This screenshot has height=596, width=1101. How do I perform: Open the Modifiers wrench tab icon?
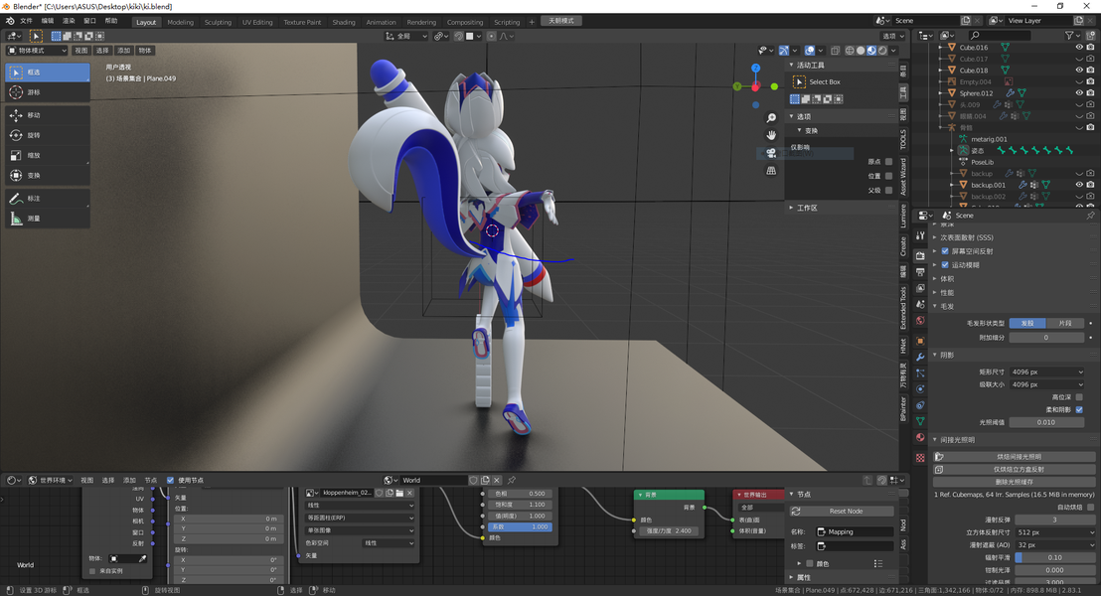tap(920, 357)
